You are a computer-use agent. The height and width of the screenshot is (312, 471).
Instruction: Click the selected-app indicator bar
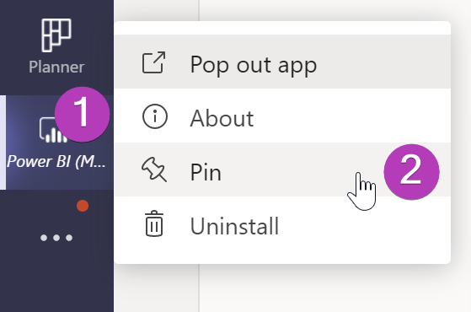tap(3, 143)
